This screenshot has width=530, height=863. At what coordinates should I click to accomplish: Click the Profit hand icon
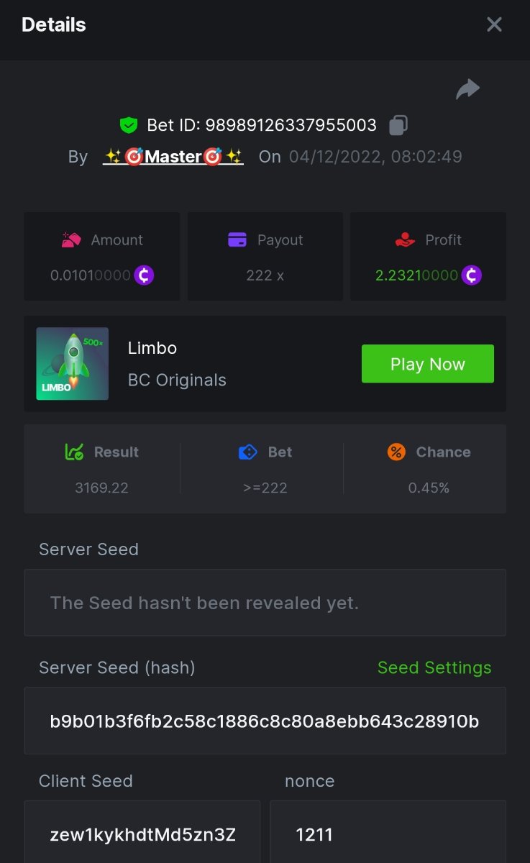pos(406,240)
